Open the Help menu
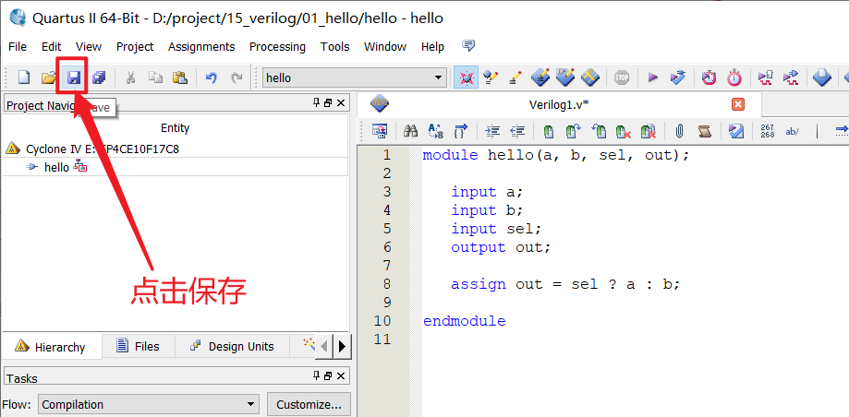 [432, 47]
